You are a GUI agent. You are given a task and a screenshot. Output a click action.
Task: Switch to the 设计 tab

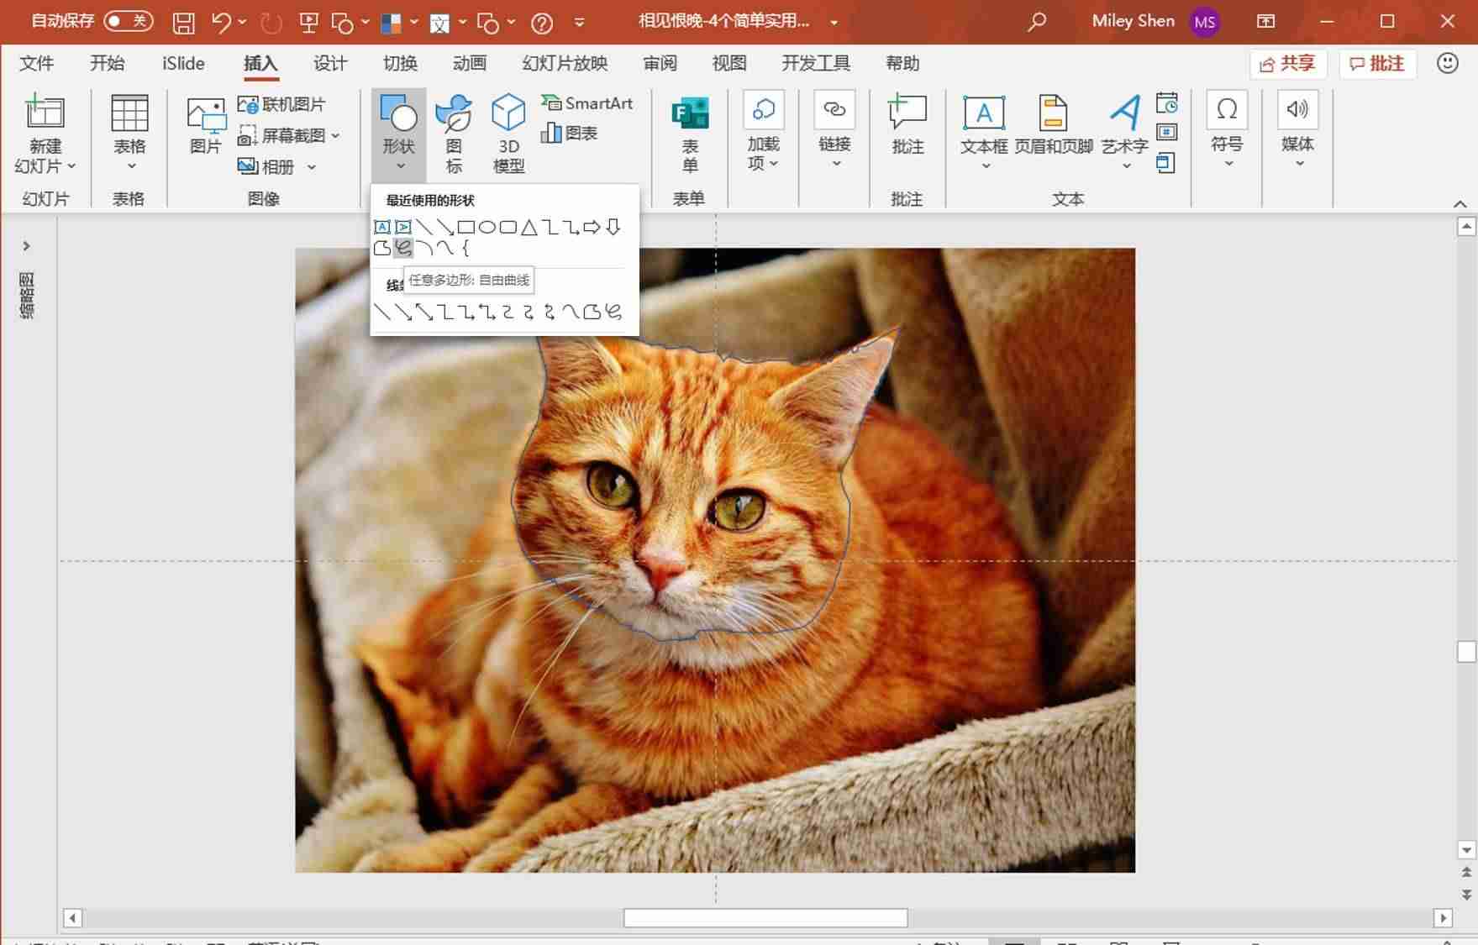(330, 63)
